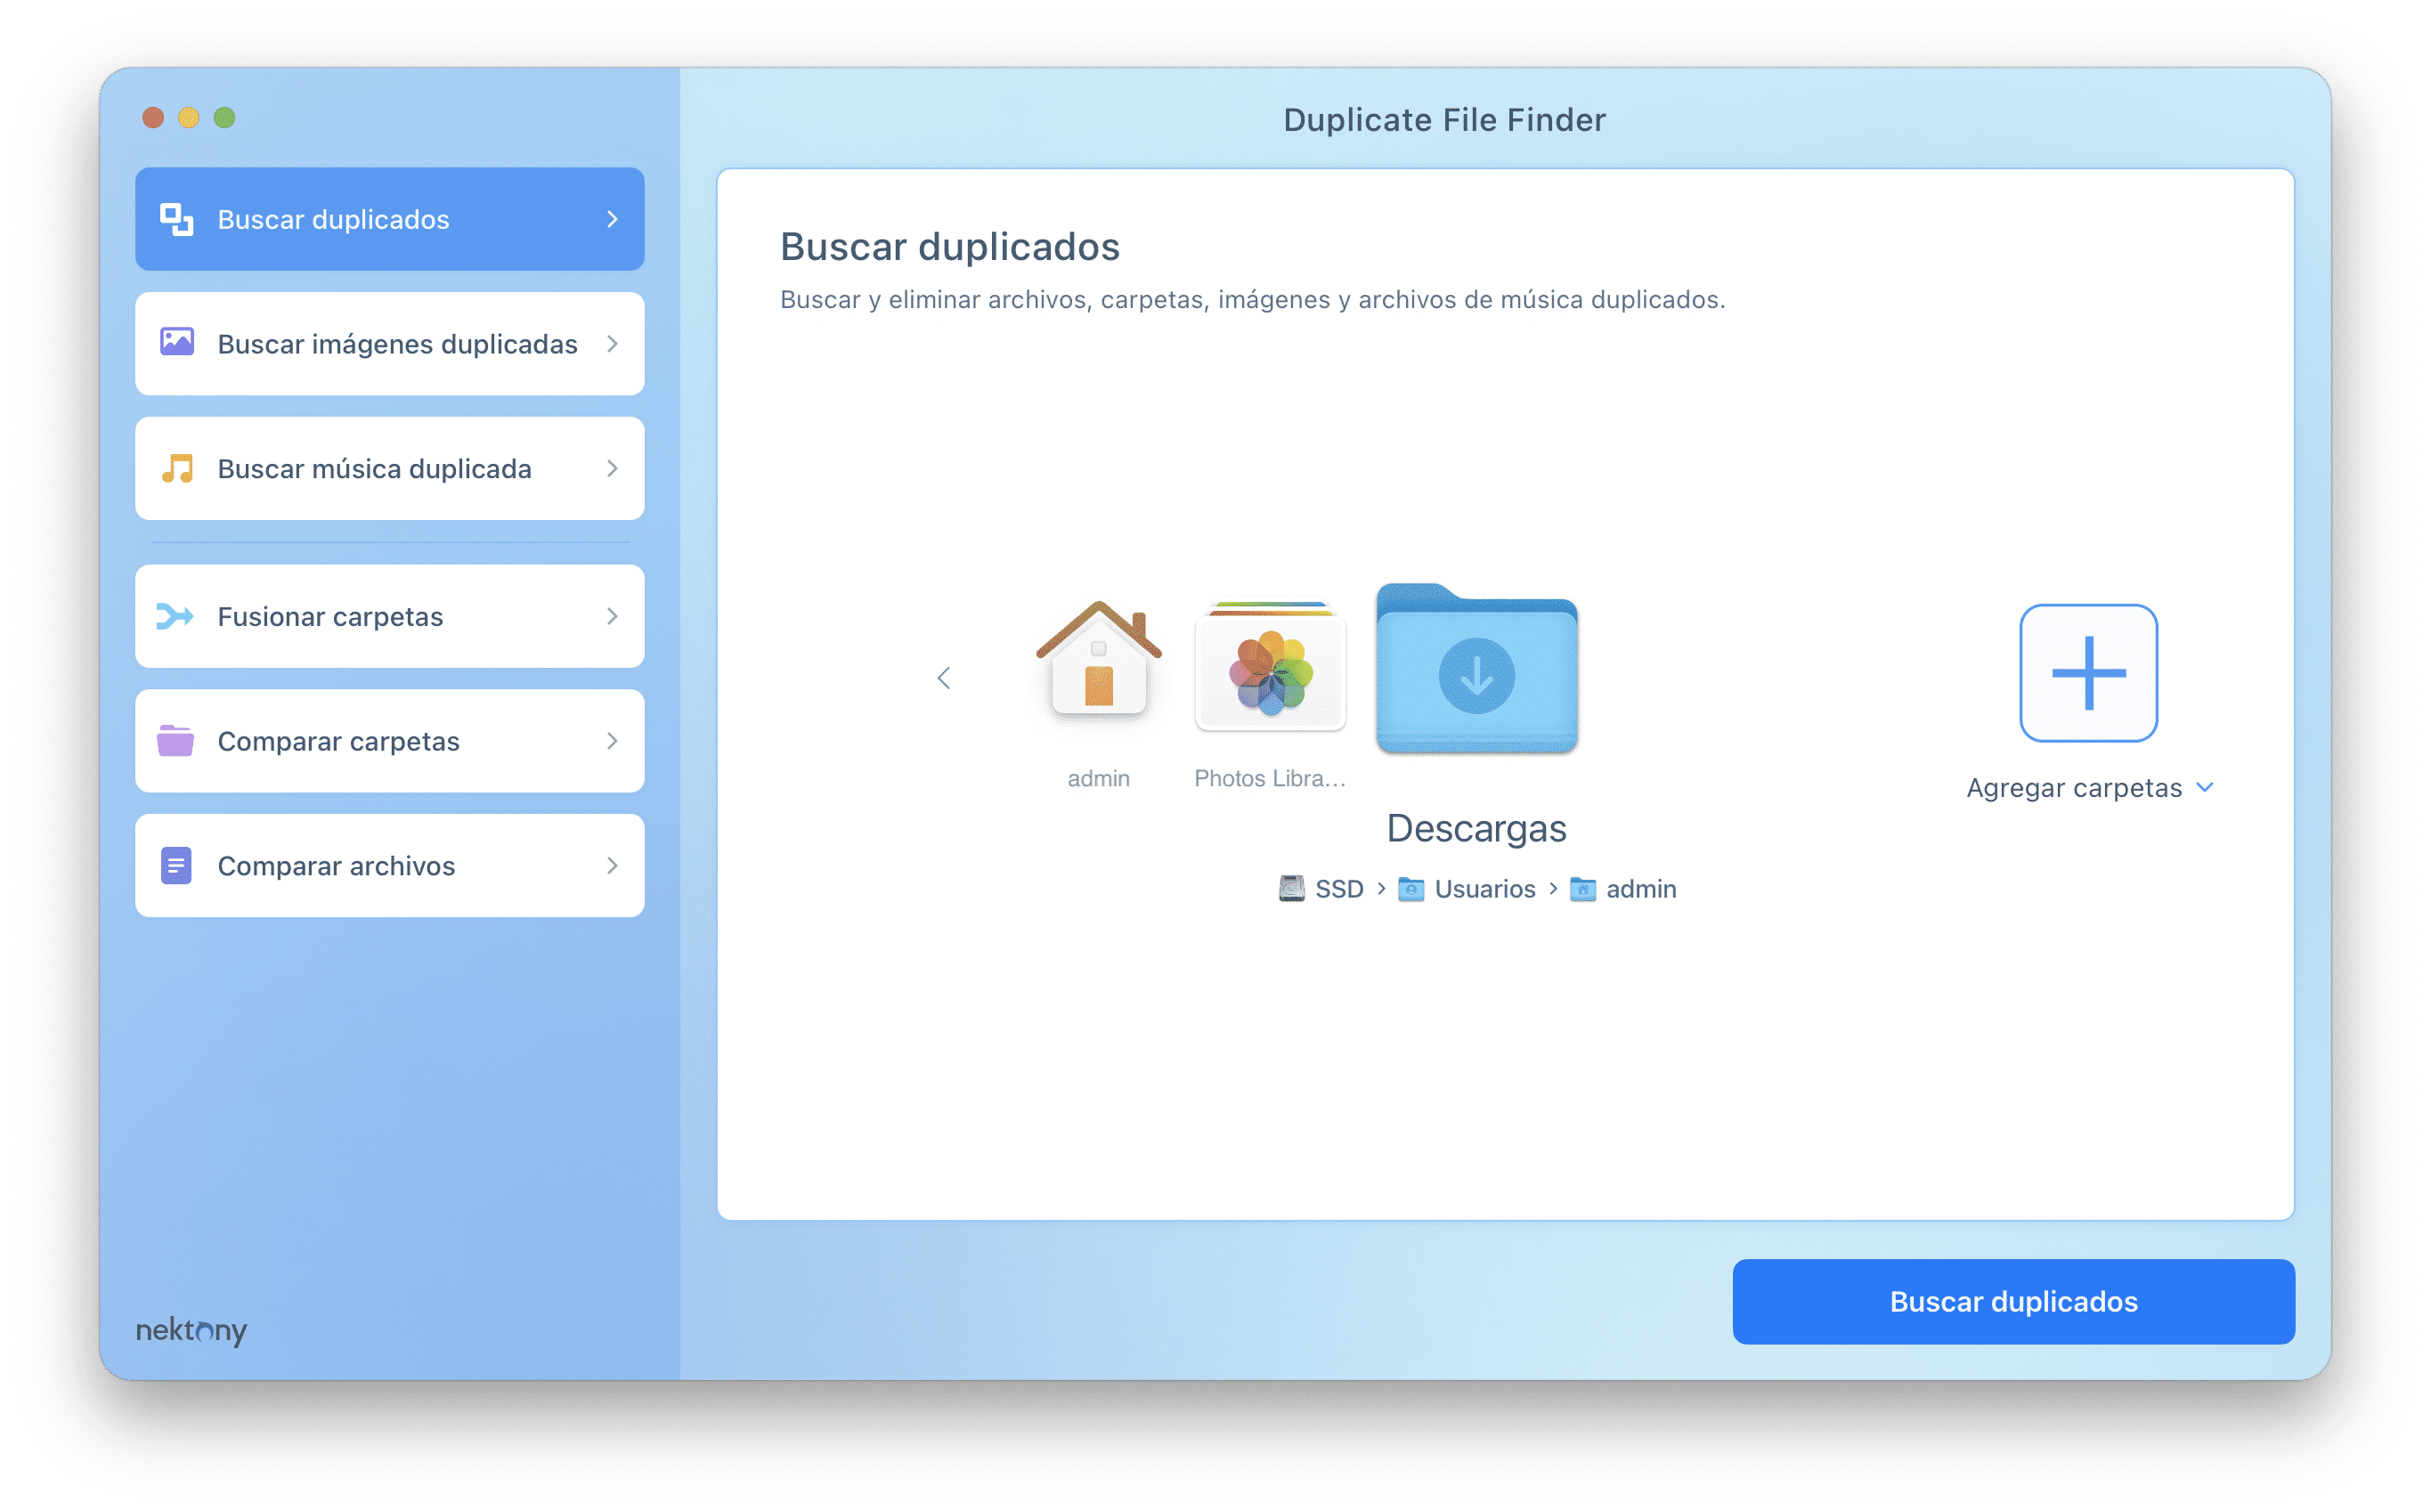Click Usuarios in the folder path
Screen dimensions: 2431x1512
1485,888
